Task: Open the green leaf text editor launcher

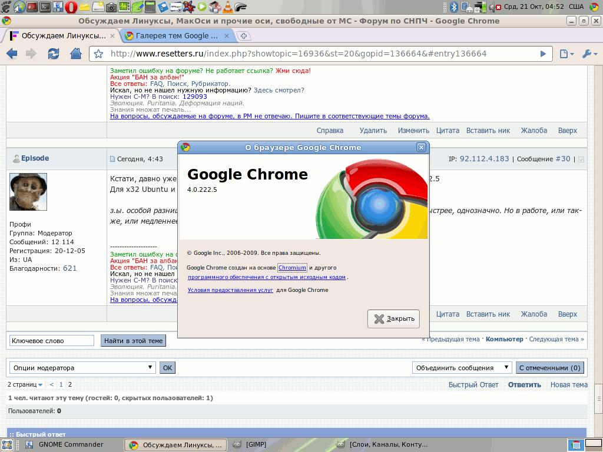Action: (x=137, y=6)
